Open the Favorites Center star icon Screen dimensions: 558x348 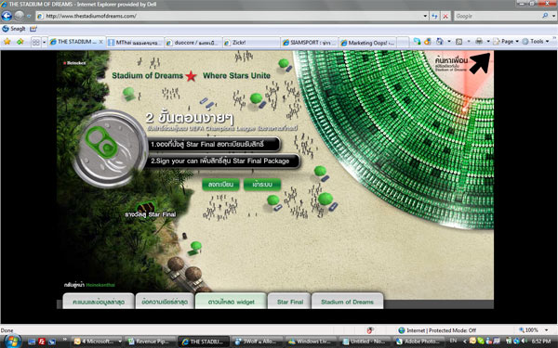coord(7,42)
